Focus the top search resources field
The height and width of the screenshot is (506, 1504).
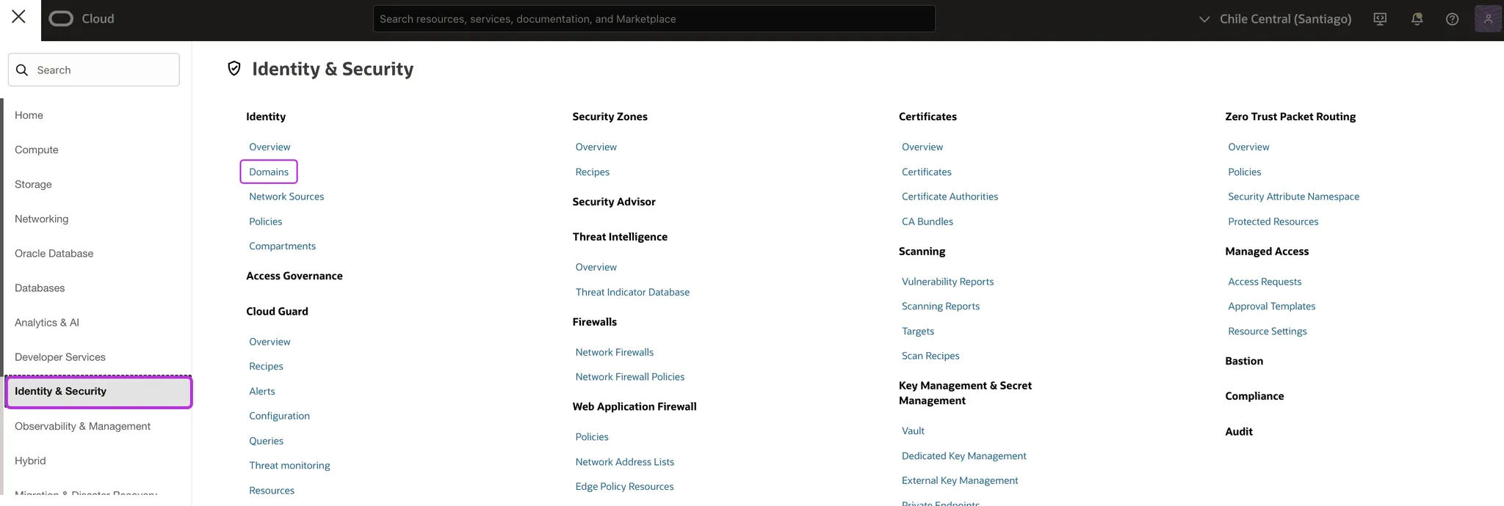click(654, 19)
